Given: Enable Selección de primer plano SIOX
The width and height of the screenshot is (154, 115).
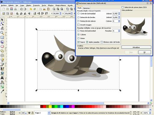Looking at the screenshot, I should click(122, 7).
